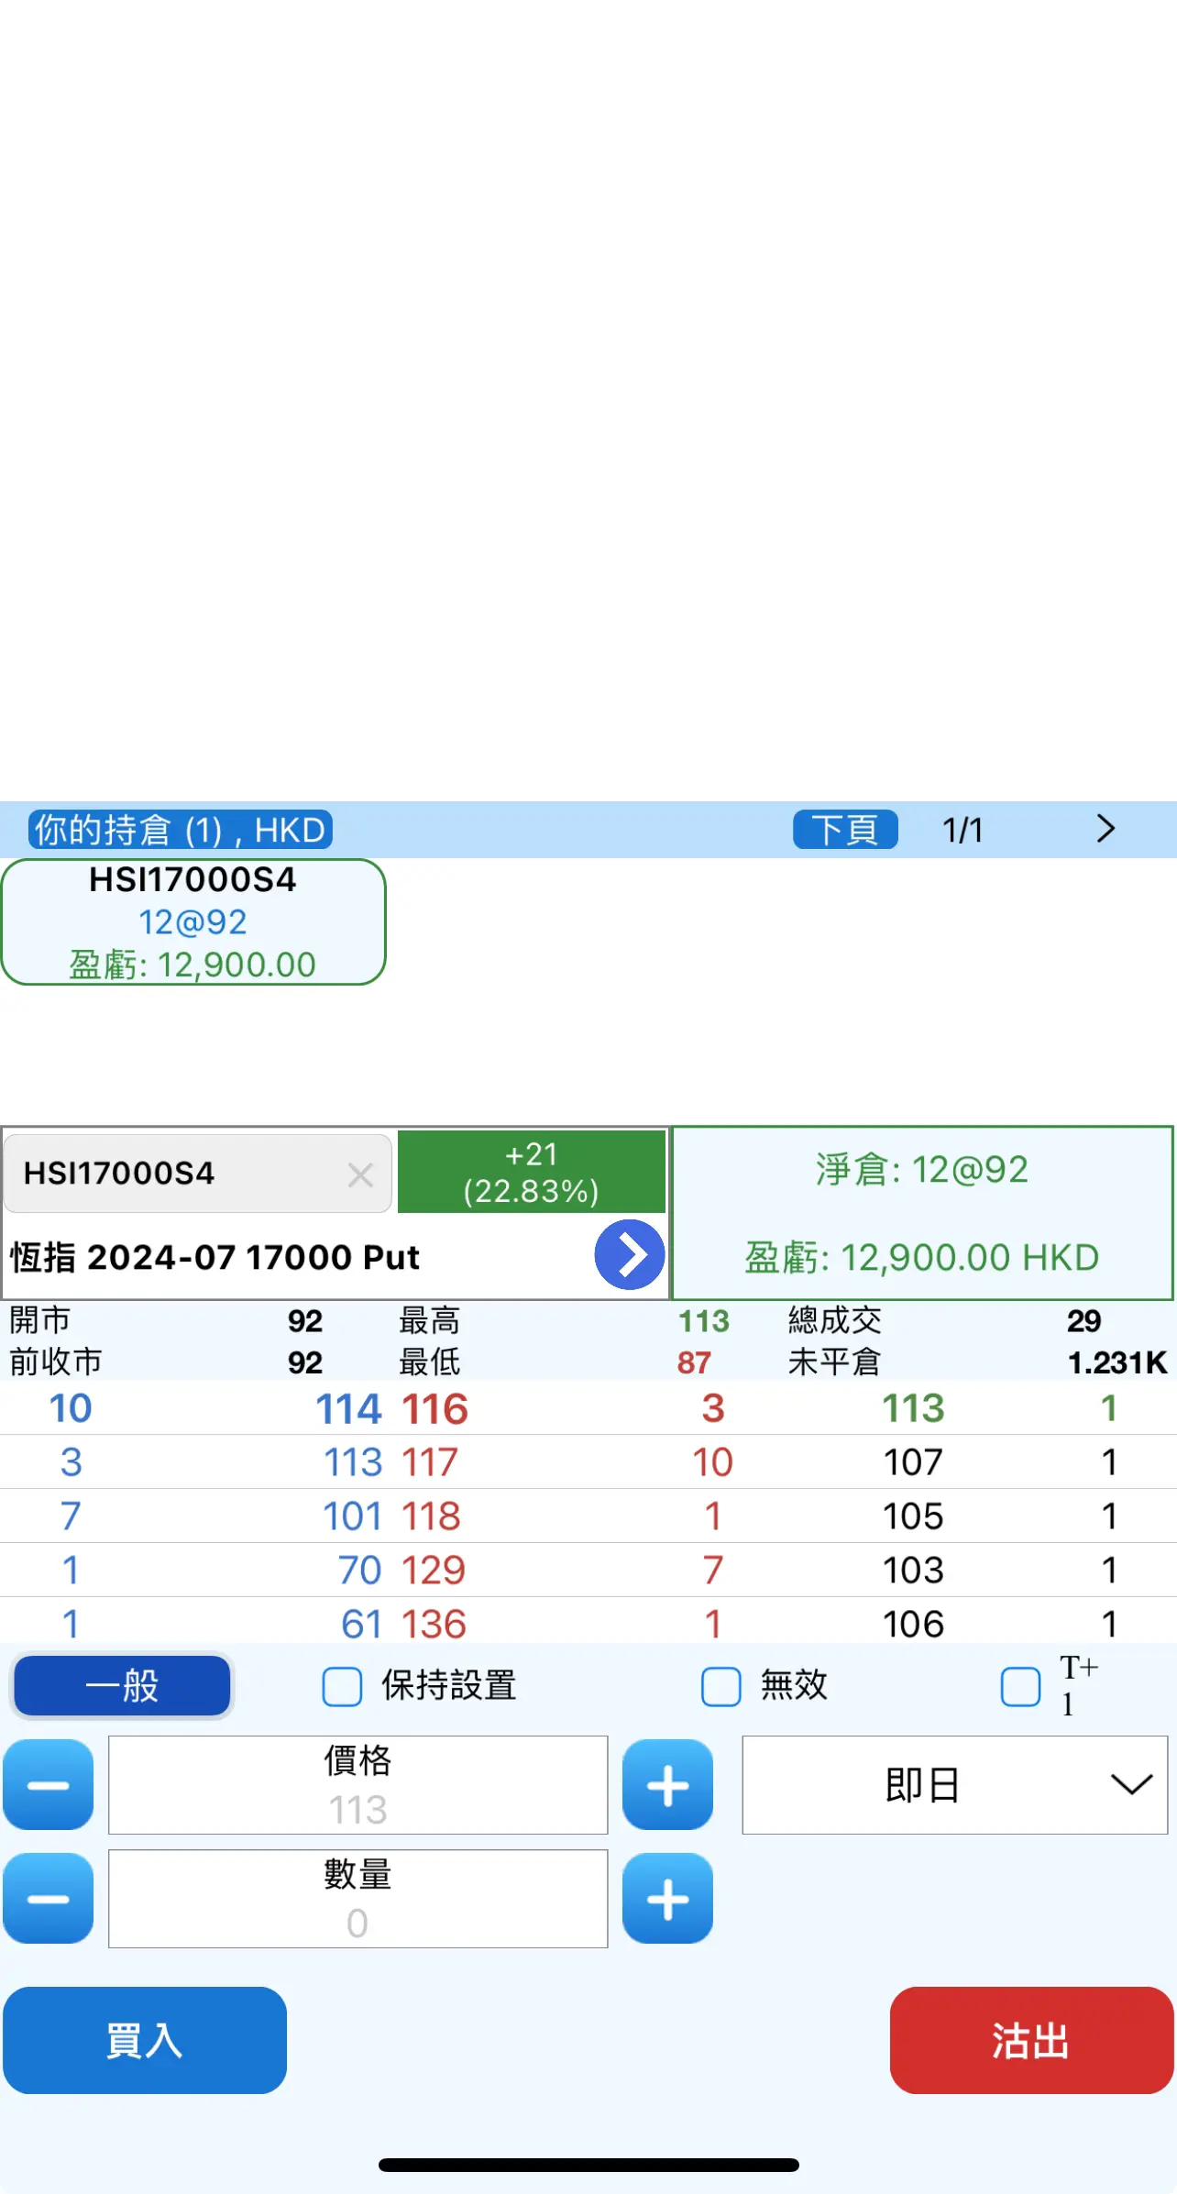Image resolution: width=1177 pixels, height=2194 pixels.
Task: Tap last trade price 106
Action: point(913,1625)
